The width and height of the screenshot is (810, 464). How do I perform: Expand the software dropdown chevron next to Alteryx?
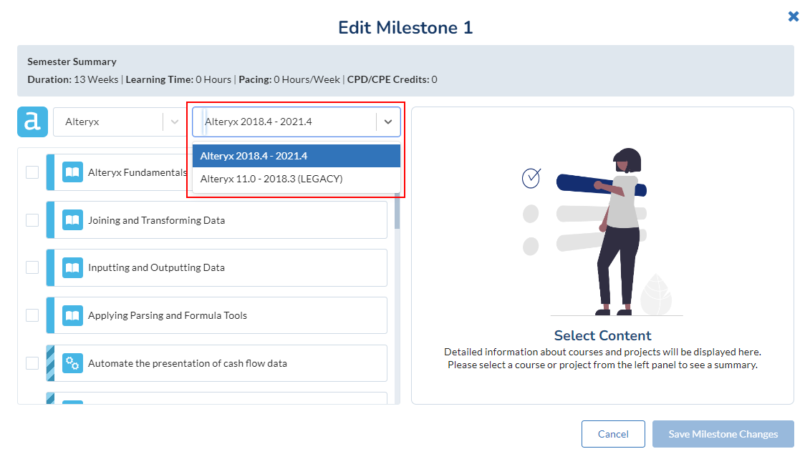(175, 122)
